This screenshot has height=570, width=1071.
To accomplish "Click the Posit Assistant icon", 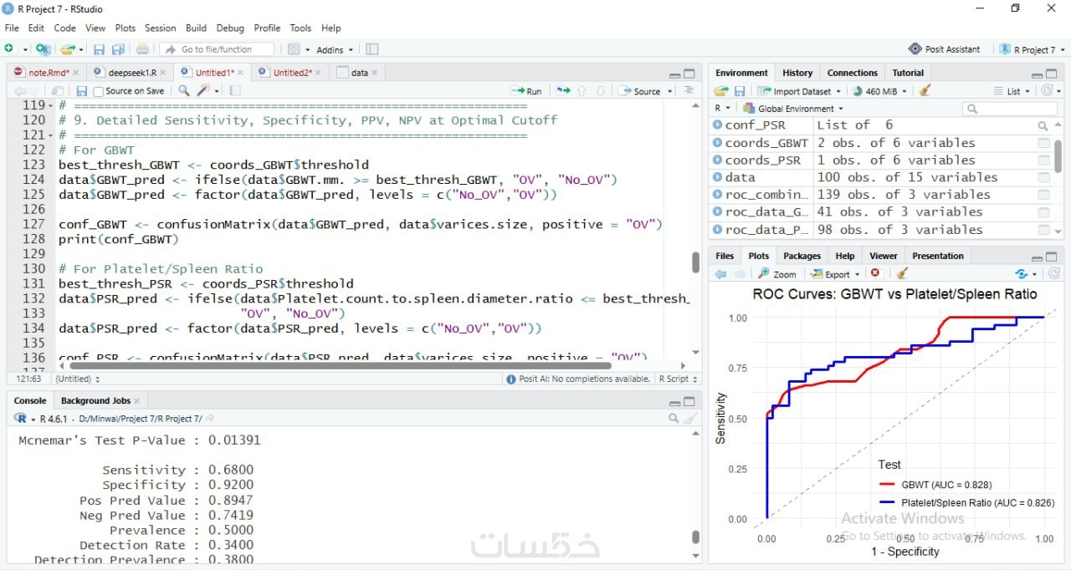I will pyautogui.click(x=915, y=49).
